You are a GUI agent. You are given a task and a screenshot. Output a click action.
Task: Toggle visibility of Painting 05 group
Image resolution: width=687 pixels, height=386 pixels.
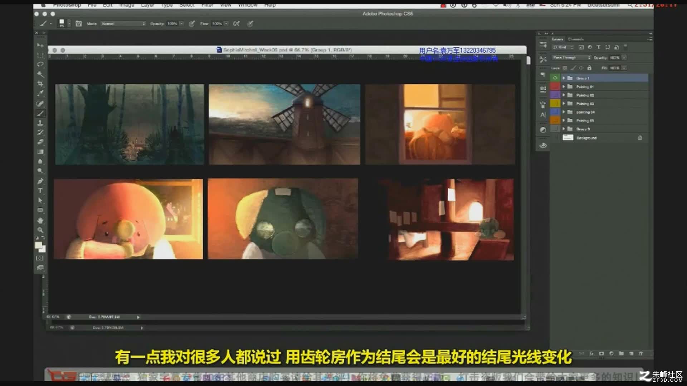[555, 120]
